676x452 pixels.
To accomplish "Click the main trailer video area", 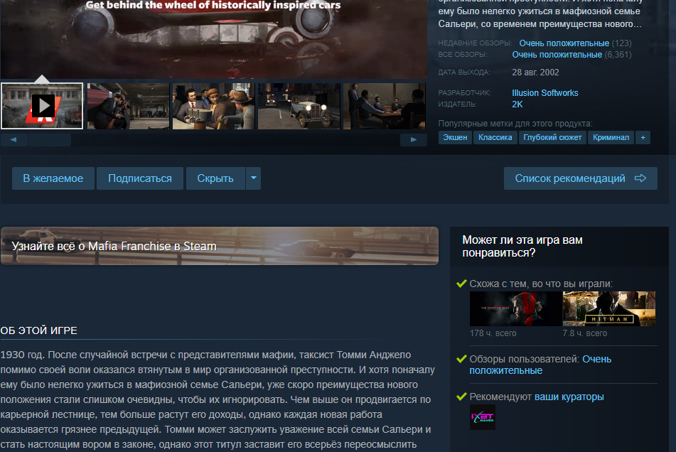I will pos(214,39).
